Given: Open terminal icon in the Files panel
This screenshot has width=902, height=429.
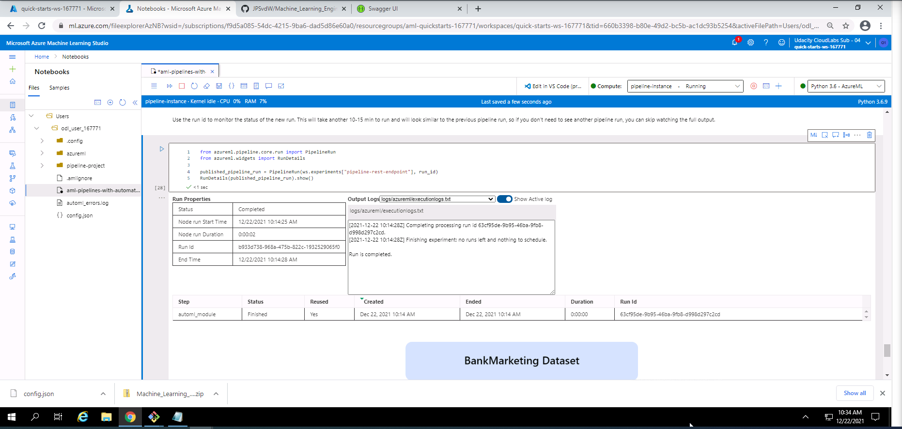Looking at the screenshot, I should (x=97, y=103).
